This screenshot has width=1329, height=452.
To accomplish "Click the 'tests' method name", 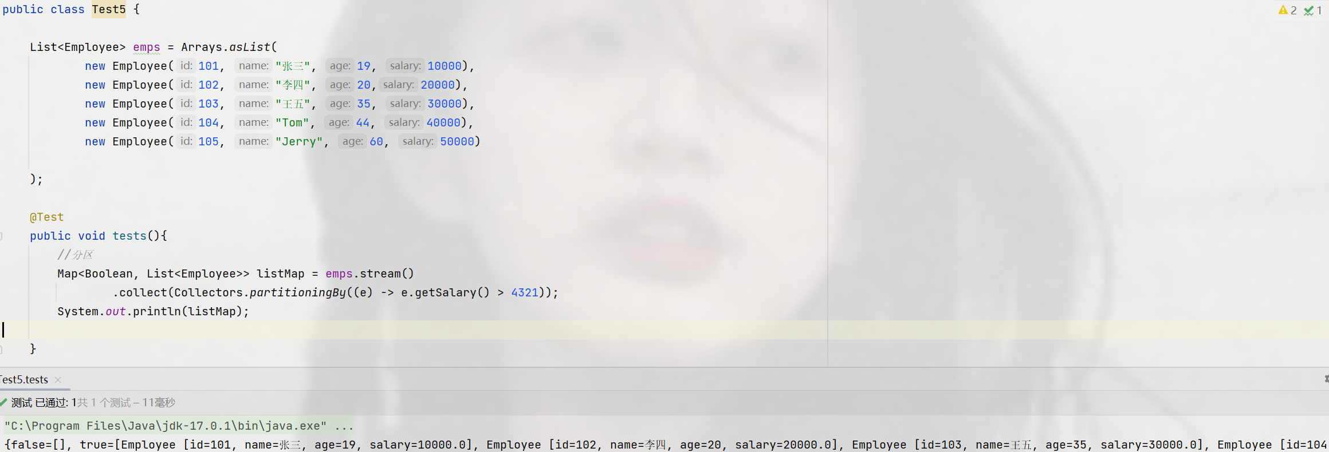I will click(x=129, y=236).
